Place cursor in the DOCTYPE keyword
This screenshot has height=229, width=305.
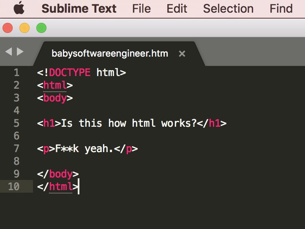[x=70, y=72]
